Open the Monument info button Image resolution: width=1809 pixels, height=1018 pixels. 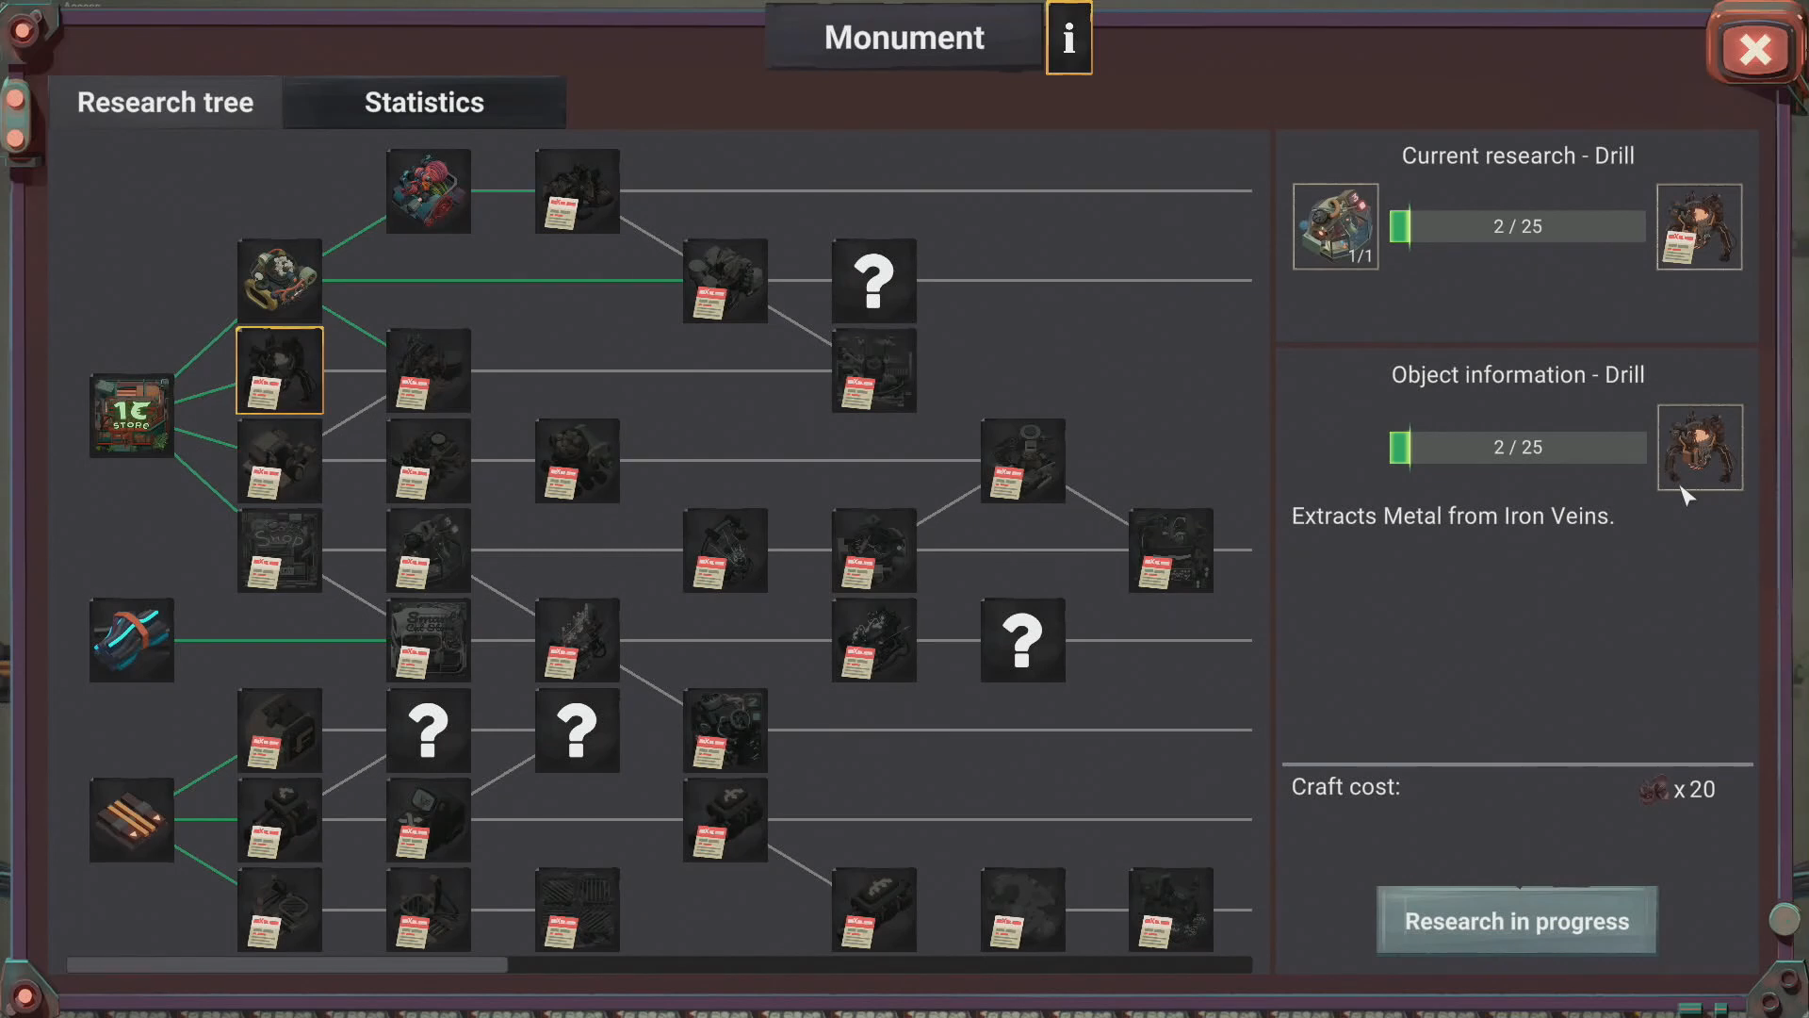[x=1069, y=39]
